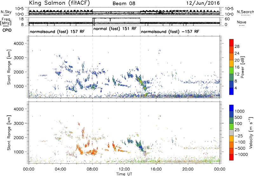Viewport: 254px width, 176px height.
Task: Click the '28' Power colorbar tick value
Action: tap(237, 46)
